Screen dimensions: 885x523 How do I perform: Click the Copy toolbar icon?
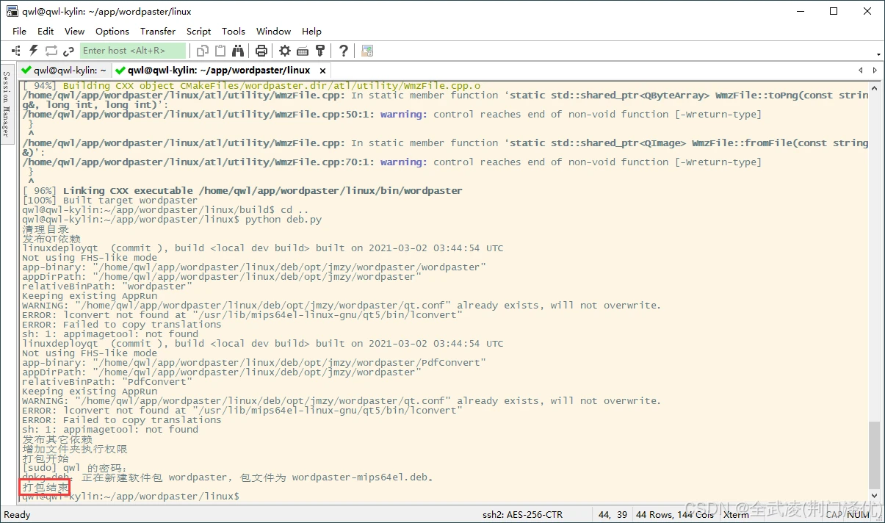point(203,51)
